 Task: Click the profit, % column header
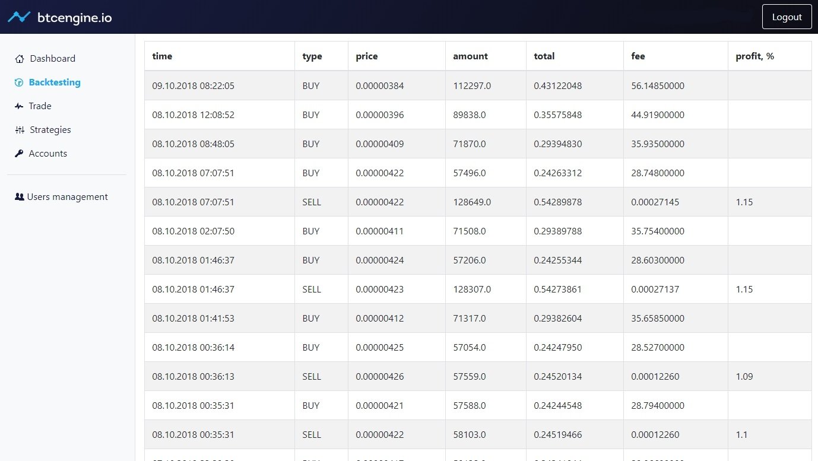(754, 56)
